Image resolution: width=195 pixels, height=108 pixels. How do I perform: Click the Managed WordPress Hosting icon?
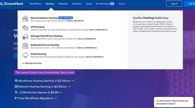click(x=25, y=37)
